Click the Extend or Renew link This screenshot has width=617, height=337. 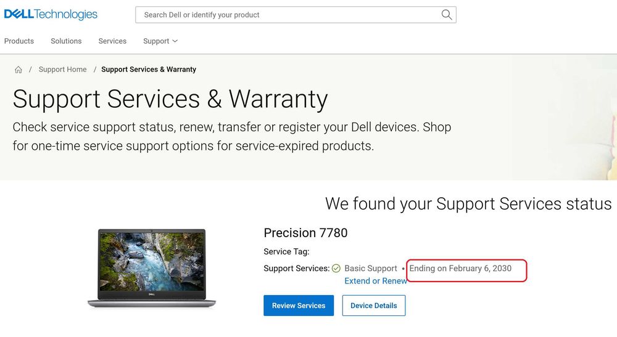pyautogui.click(x=375, y=281)
